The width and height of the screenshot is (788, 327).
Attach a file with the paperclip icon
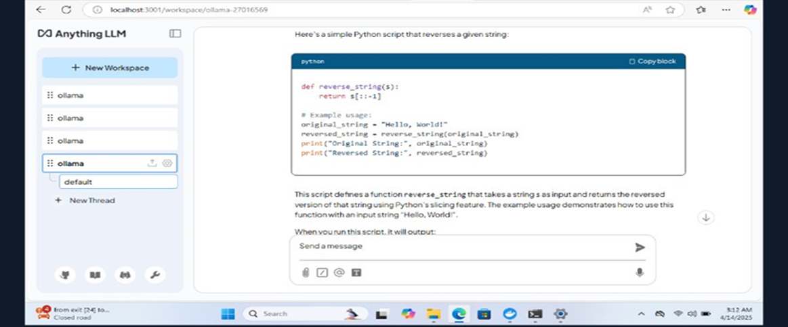[x=305, y=273]
